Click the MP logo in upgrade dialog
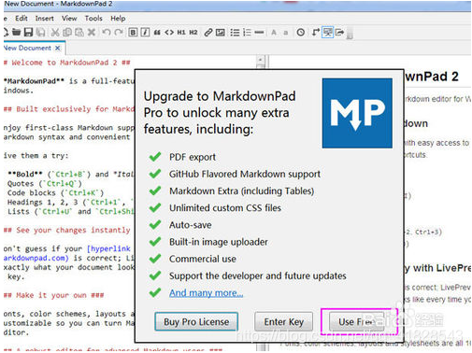The image size is (472, 353). coord(357,113)
